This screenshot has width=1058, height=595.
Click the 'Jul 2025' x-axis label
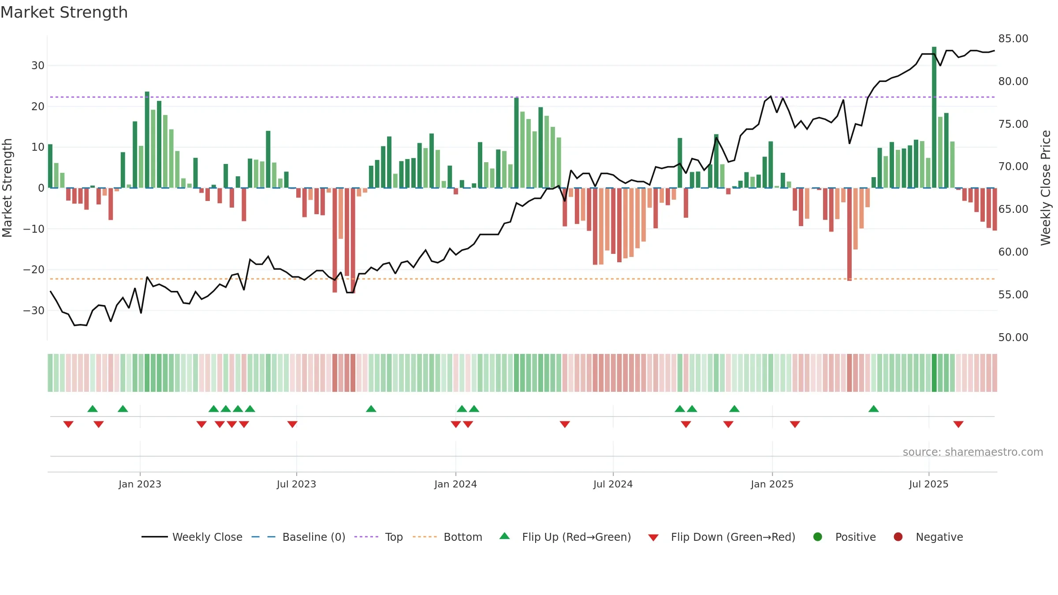pyautogui.click(x=928, y=484)
